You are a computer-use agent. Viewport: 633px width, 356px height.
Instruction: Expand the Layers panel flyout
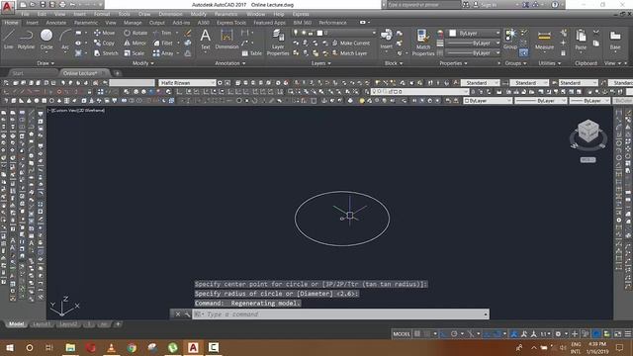pos(320,63)
